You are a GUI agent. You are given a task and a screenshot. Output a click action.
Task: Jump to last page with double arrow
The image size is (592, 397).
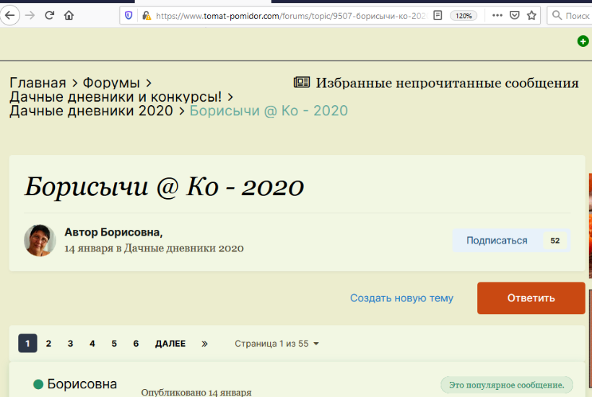point(204,344)
